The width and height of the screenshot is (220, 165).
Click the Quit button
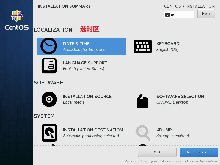157,152
